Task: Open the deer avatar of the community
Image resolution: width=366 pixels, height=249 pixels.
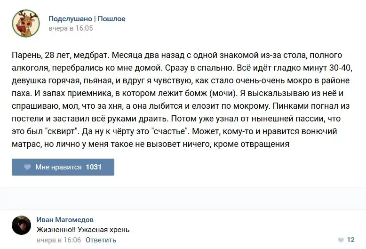Action: point(25,23)
